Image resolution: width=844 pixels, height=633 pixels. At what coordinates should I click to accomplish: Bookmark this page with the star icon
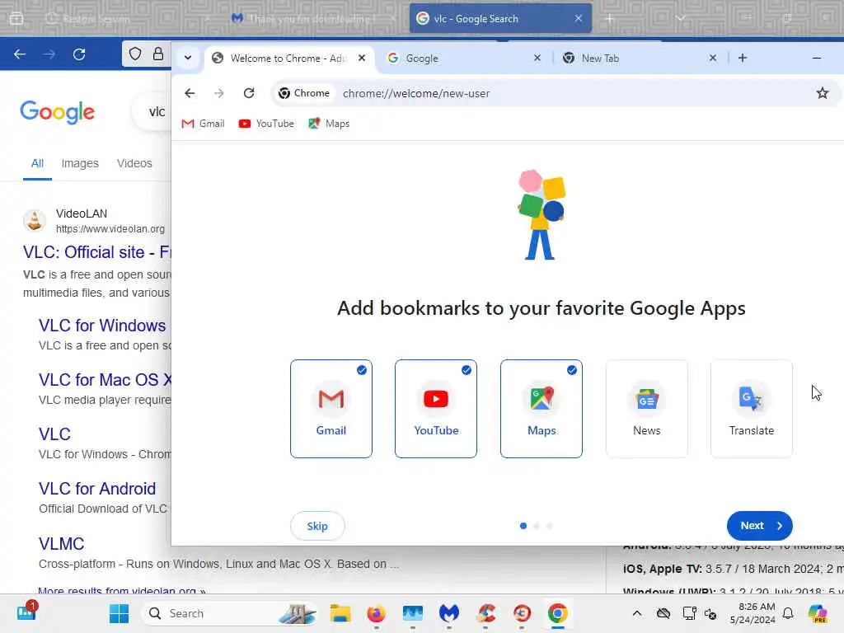pos(822,93)
